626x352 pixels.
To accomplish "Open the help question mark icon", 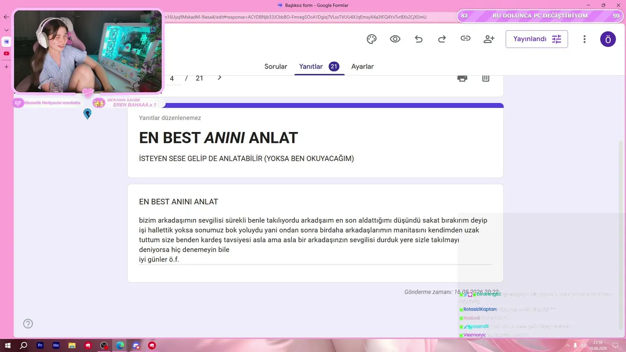I will [28, 324].
